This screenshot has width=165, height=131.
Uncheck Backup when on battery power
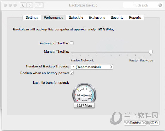pos(72,73)
